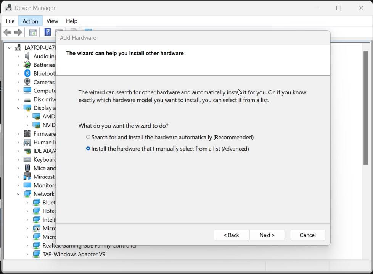Image resolution: width=373 pixels, height=274 pixels.
Task: Click the IDE ATA/ATAPI controllers icon
Action: pos(27,151)
